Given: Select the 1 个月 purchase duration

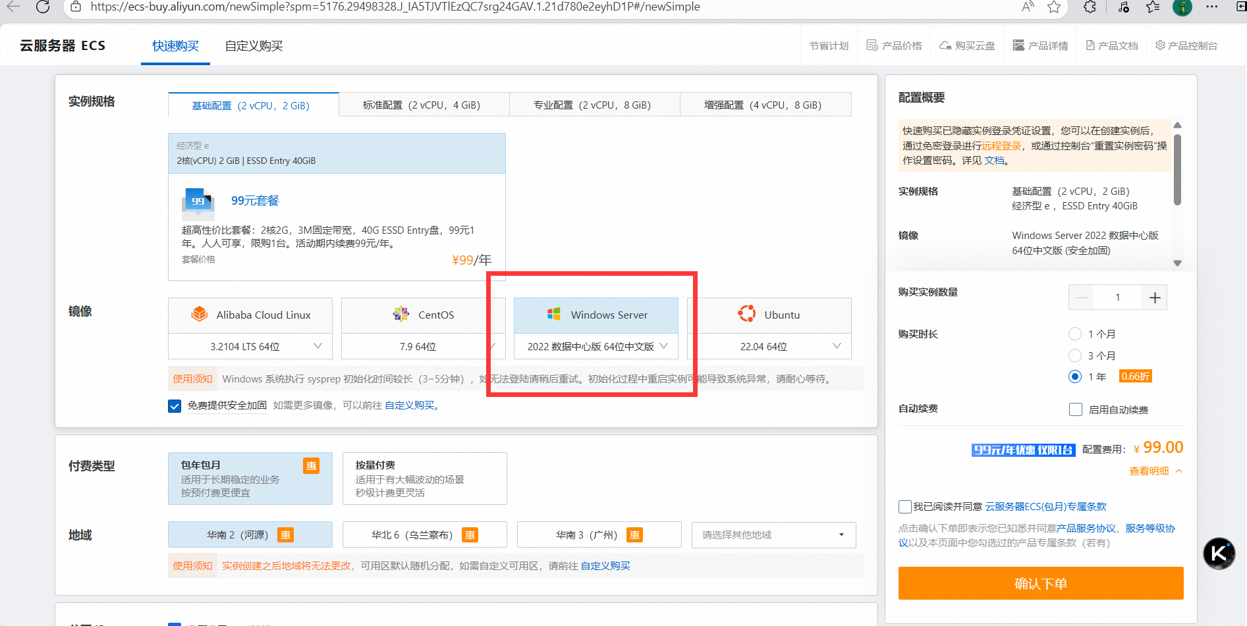Looking at the screenshot, I should click(x=1075, y=334).
